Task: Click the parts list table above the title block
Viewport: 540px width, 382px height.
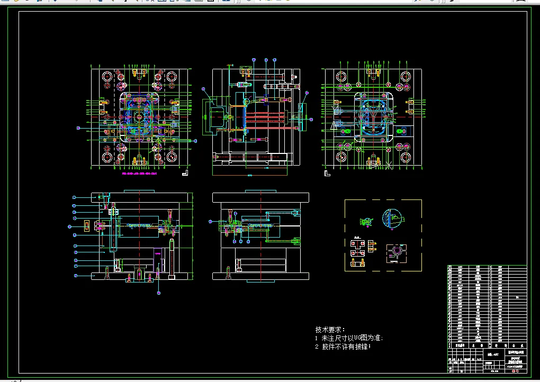Action: point(487,307)
